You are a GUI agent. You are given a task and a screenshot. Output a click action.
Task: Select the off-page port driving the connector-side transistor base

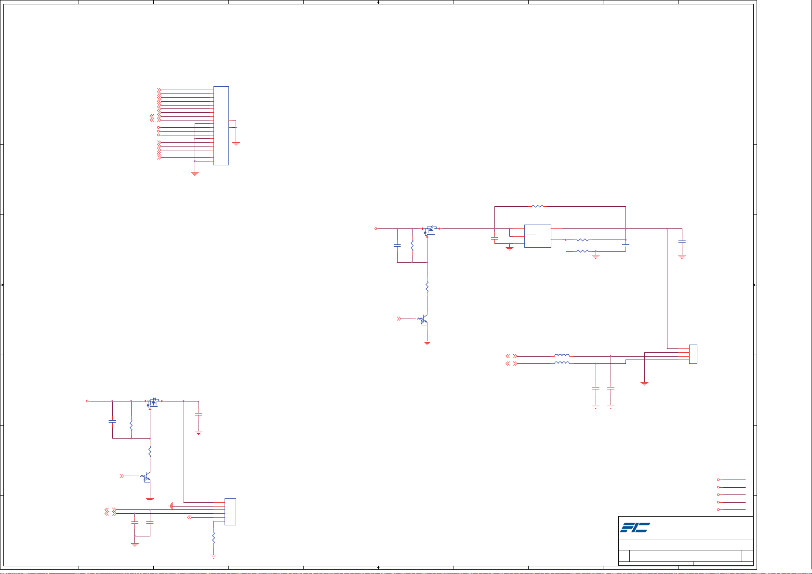122,476
